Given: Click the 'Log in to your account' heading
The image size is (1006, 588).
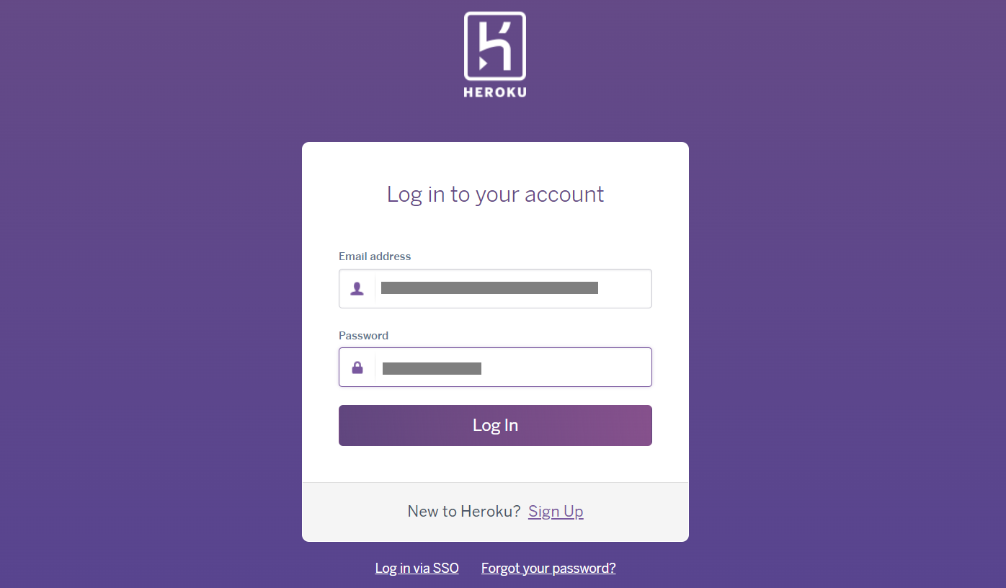Looking at the screenshot, I should coord(495,195).
